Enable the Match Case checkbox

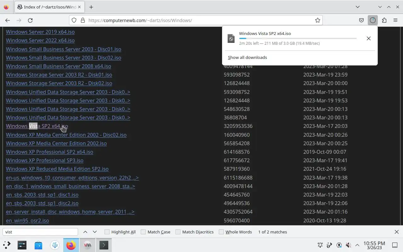143,232
